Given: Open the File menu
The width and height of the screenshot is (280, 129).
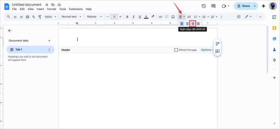Looking at the screenshot, I should coord(14,9).
